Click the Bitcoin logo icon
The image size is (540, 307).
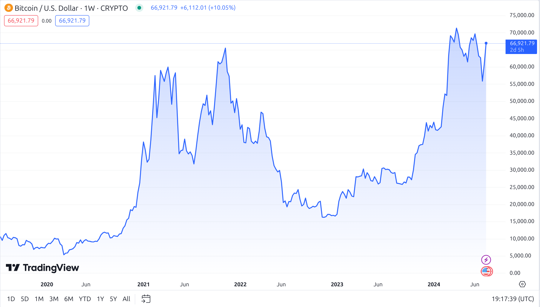point(9,8)
